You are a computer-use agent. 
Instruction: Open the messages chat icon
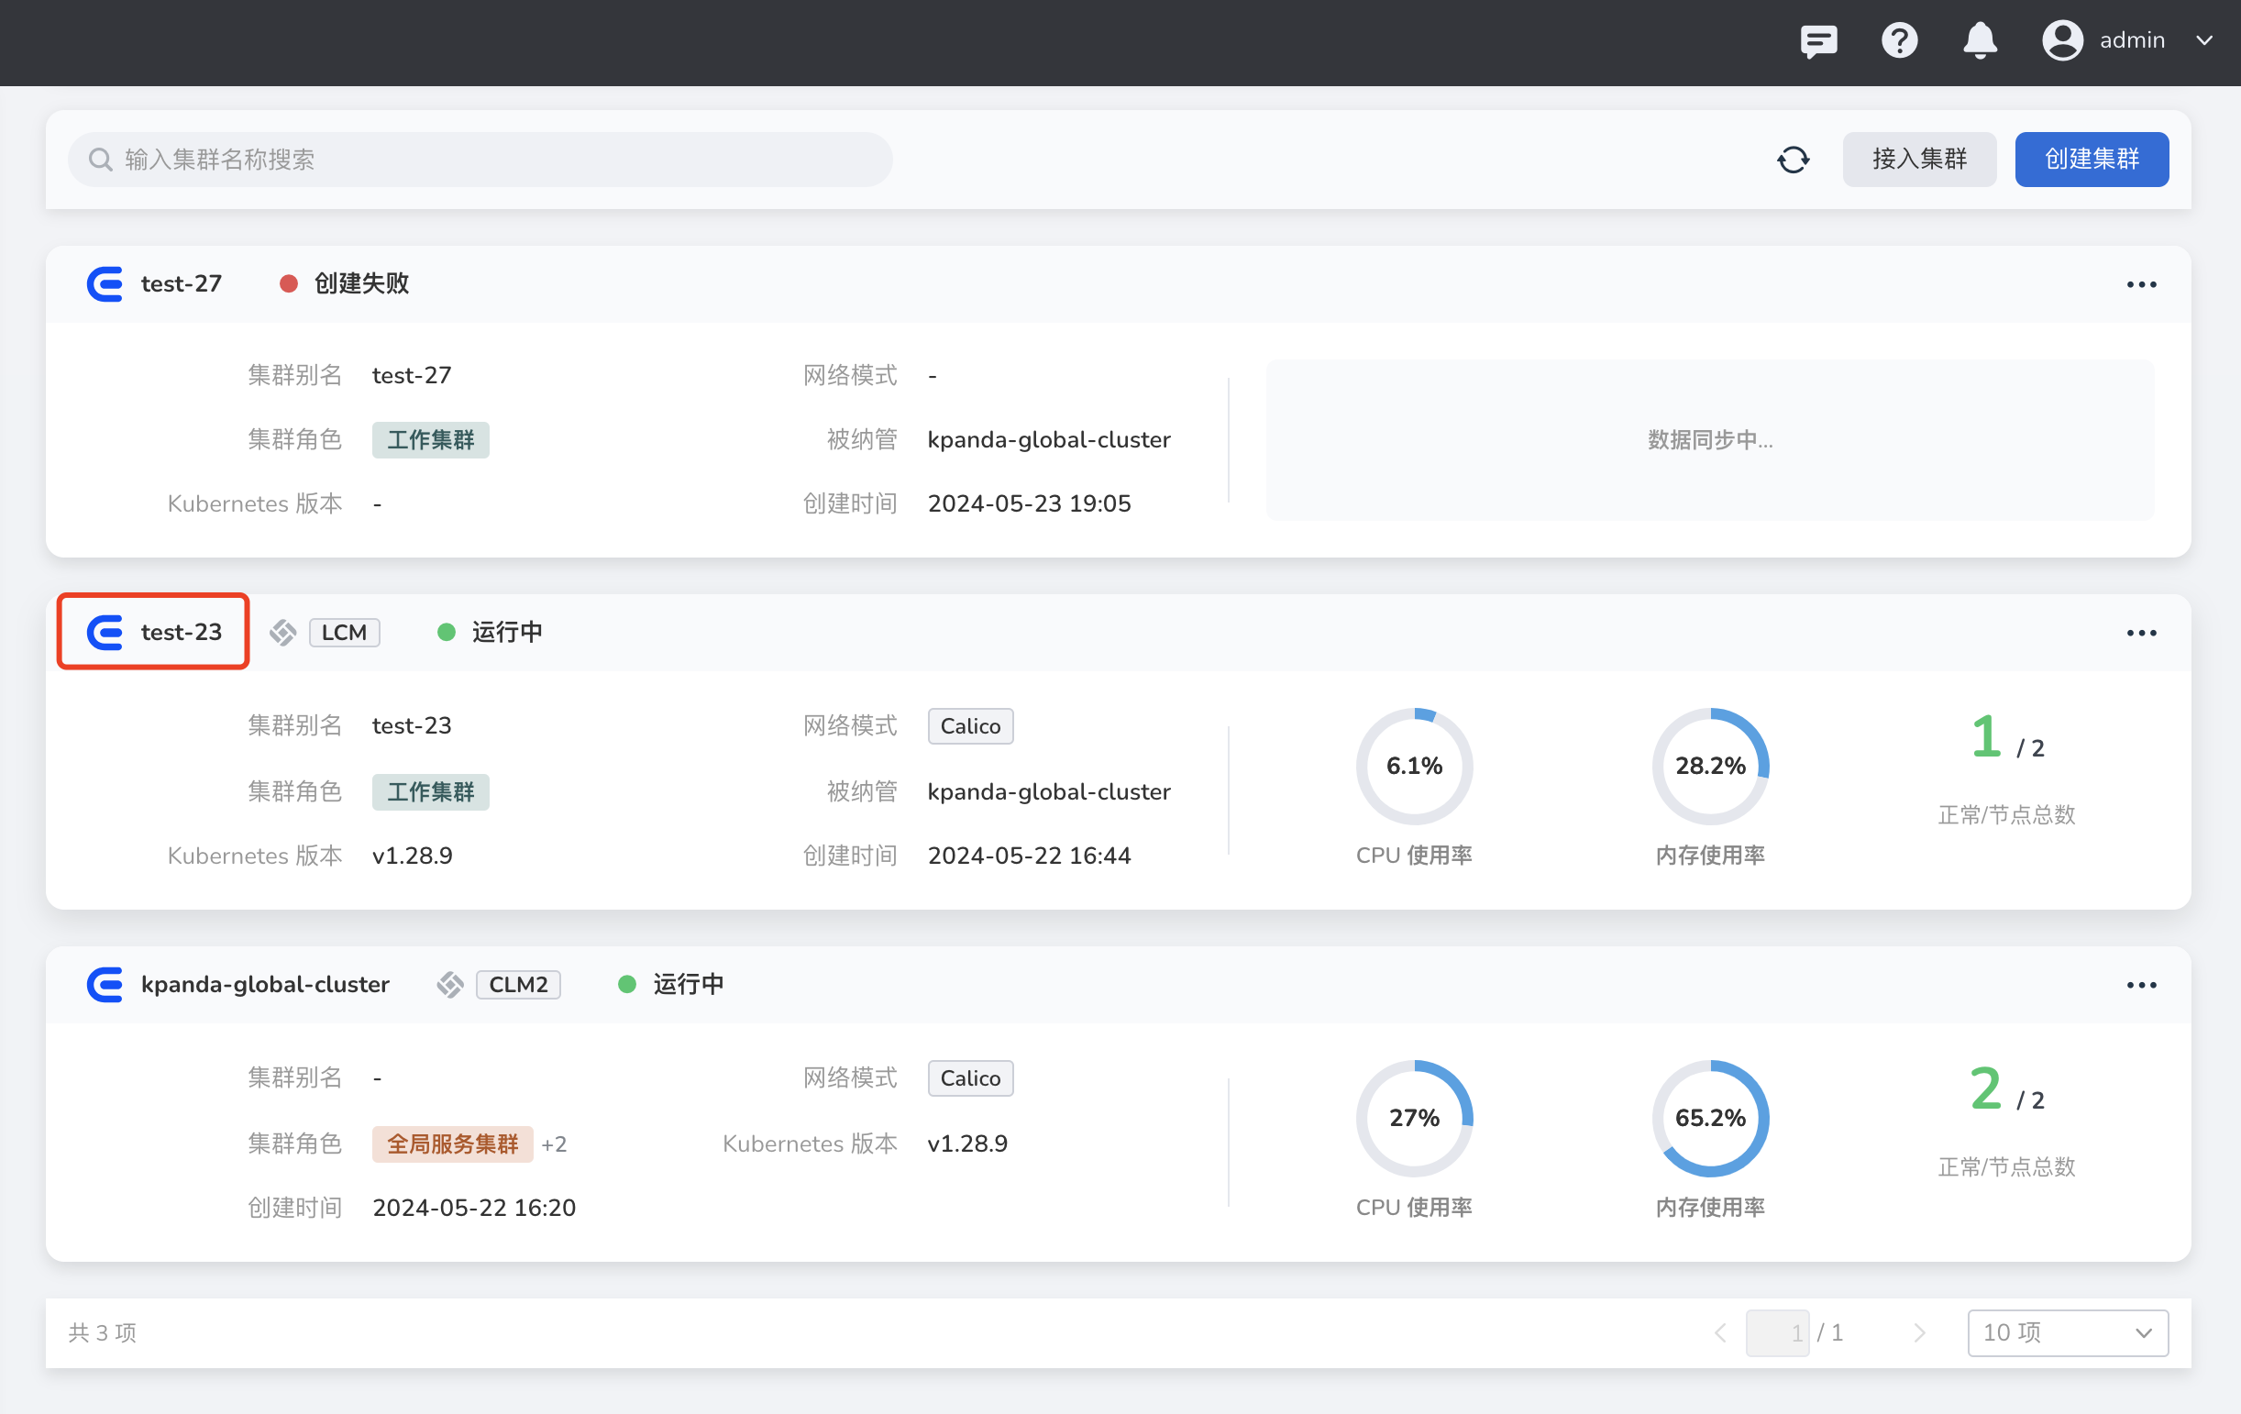1817,41
